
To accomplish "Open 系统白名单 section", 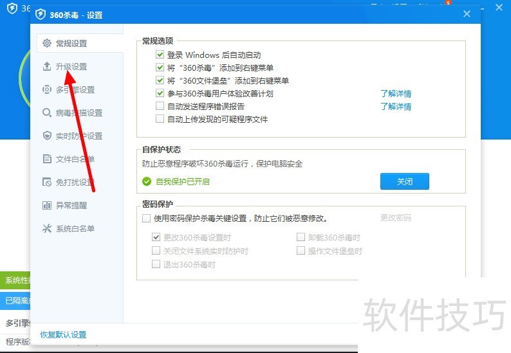I will (x=75, y=229).
